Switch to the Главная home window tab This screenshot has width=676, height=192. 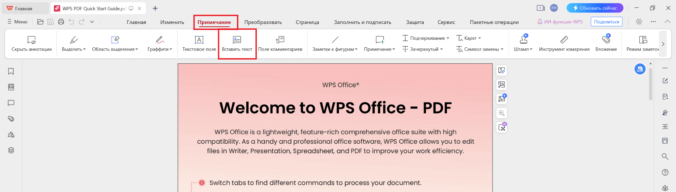coord(25,8)
